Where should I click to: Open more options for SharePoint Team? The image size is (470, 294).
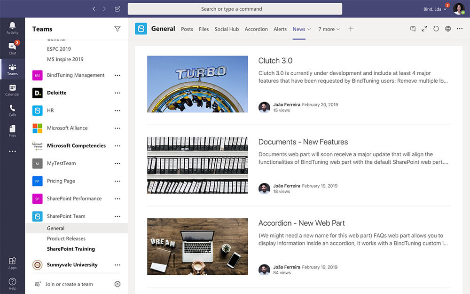tap(117, 216)
